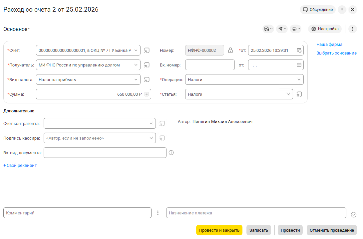The height and width of the screenshot is (239, 363).
Task: Click the lock icon next to document number
Action: pyautogui.click(x=230, y=51)
